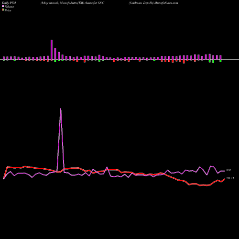Click the 'Daily PVM' title text
239x239 pixels.
pyautogui.click(x=9, y=3)
